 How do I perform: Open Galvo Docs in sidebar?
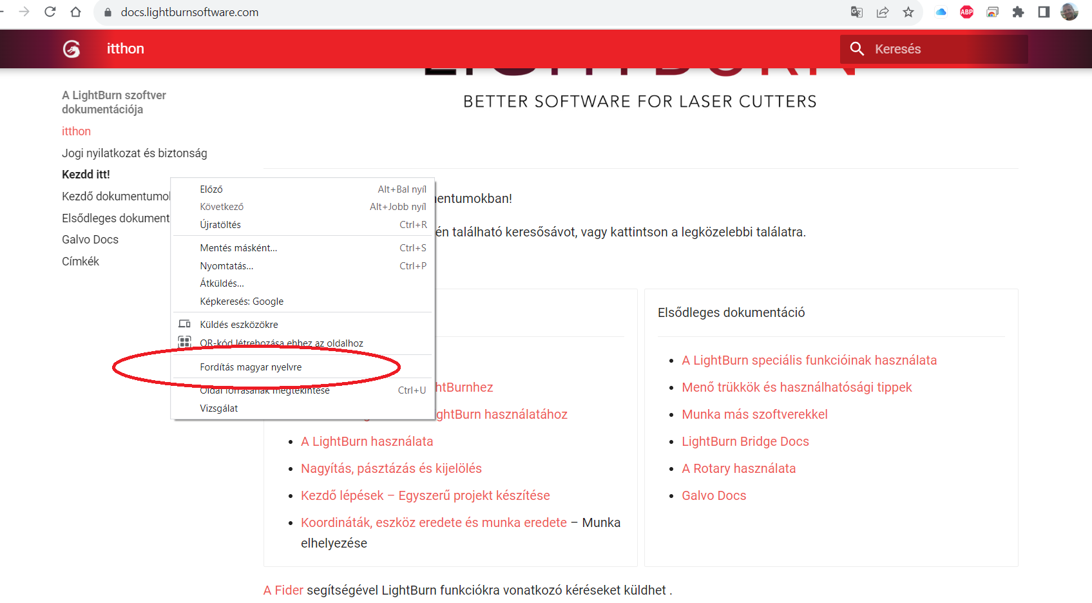point(90,240)
